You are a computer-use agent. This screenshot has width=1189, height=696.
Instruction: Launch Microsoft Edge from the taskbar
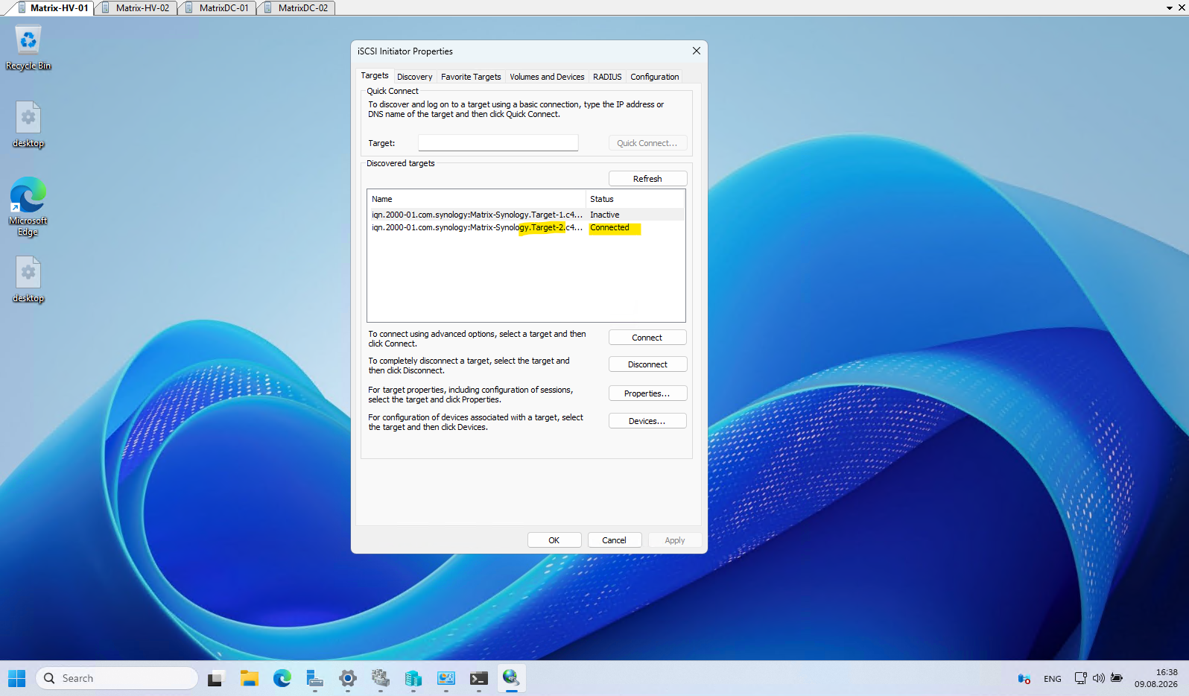click(282, 678)
